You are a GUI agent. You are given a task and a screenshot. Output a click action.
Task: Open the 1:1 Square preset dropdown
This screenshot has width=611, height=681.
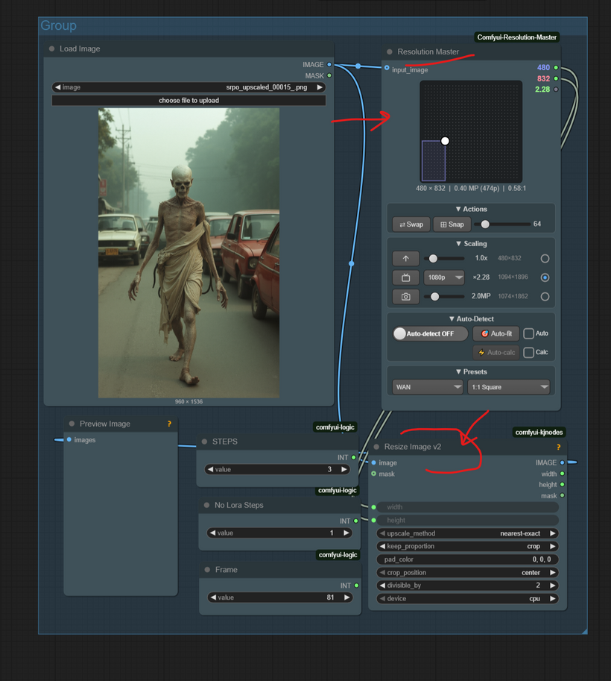tap(508, 387)
